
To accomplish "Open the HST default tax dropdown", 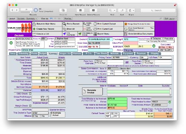I will pos(108,114).
